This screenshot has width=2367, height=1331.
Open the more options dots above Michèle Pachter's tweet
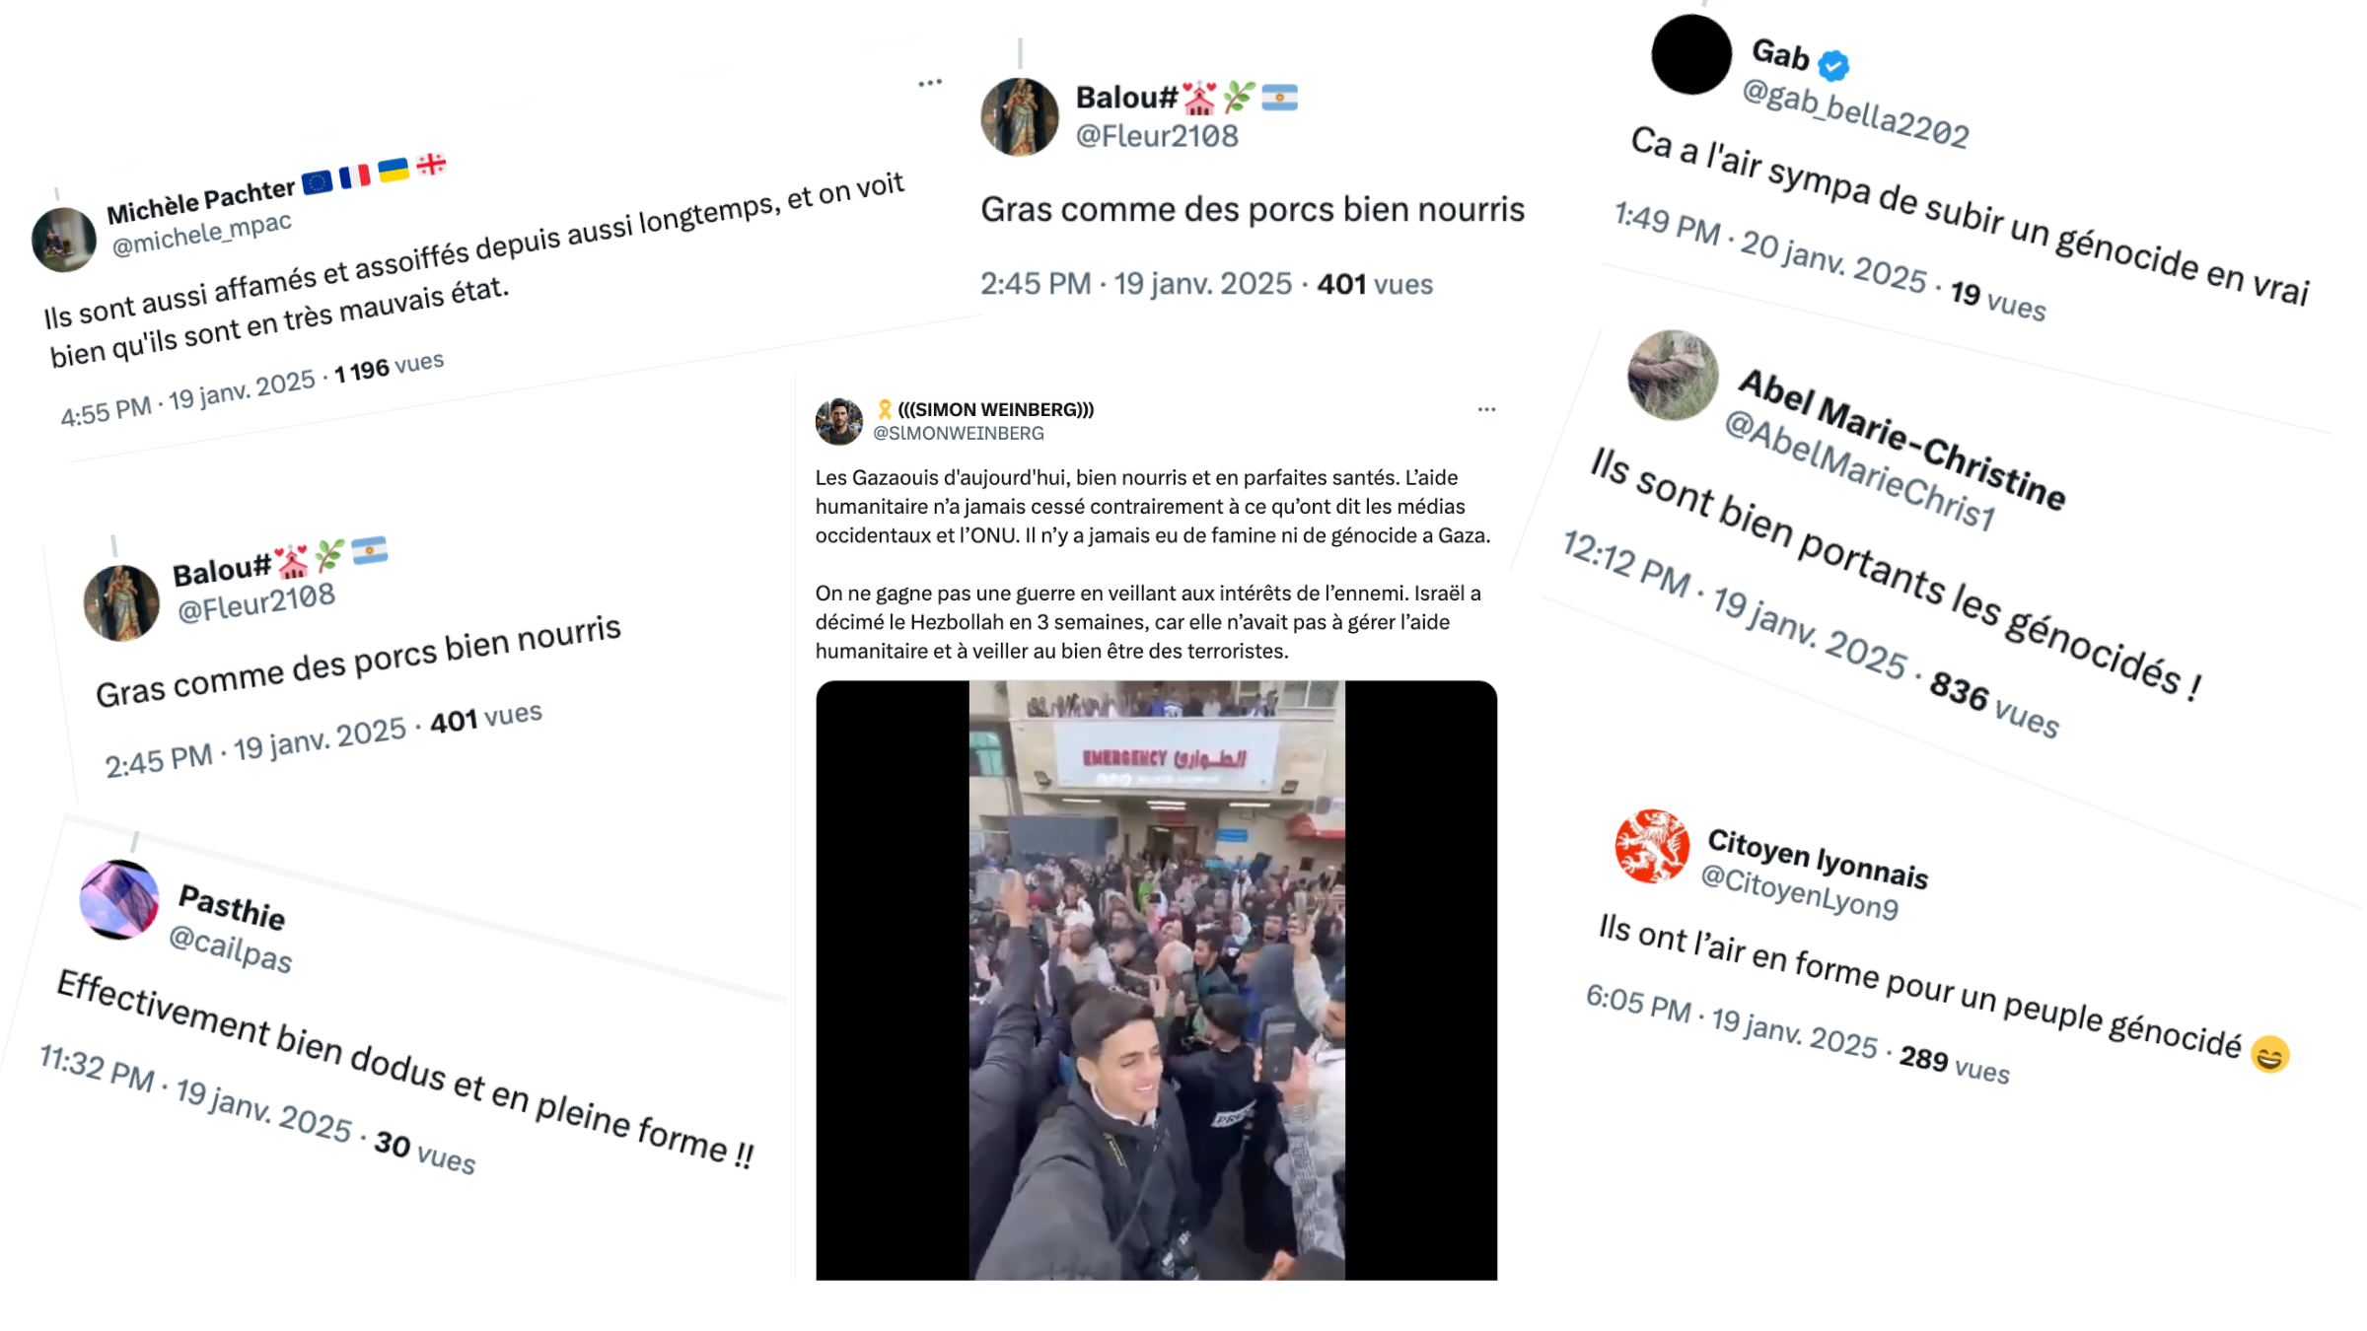pyautogui.click(x=930, y=83)
